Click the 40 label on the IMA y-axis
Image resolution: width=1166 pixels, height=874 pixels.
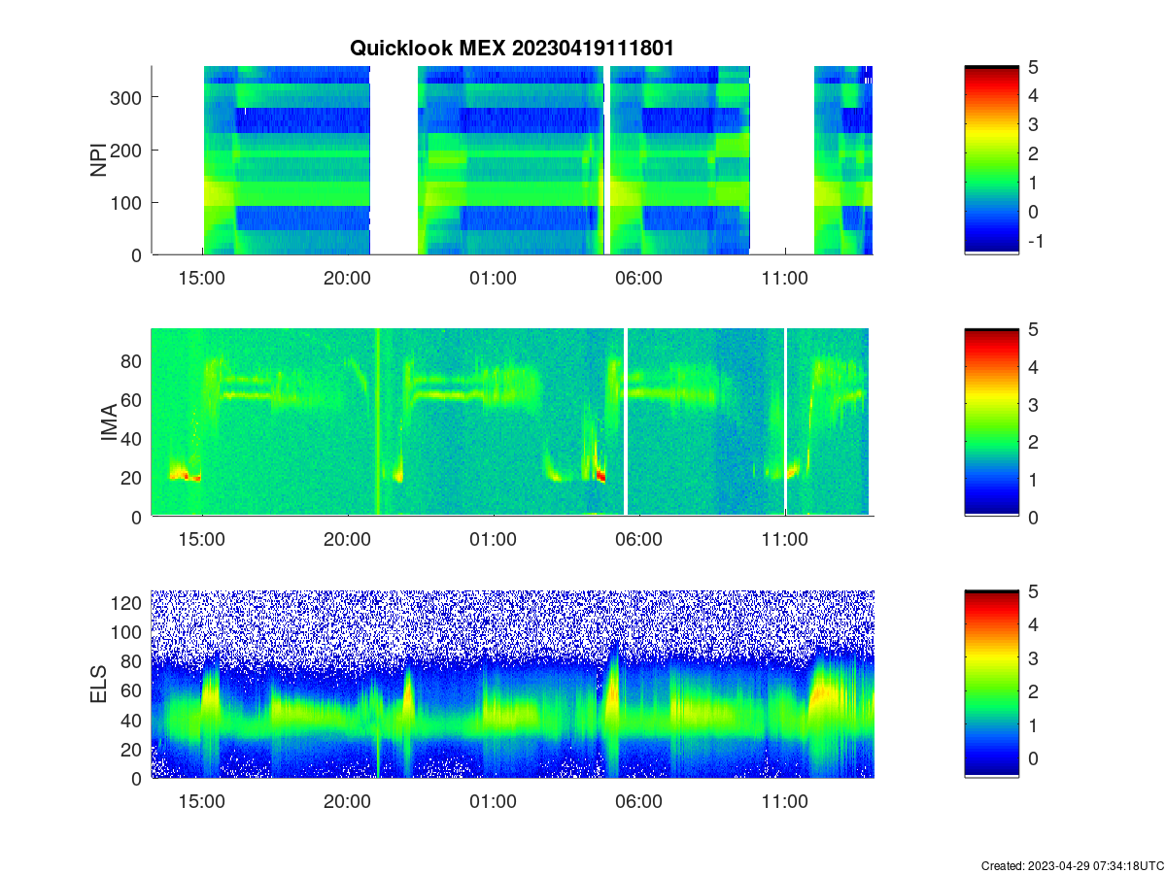tap(133, 438)
